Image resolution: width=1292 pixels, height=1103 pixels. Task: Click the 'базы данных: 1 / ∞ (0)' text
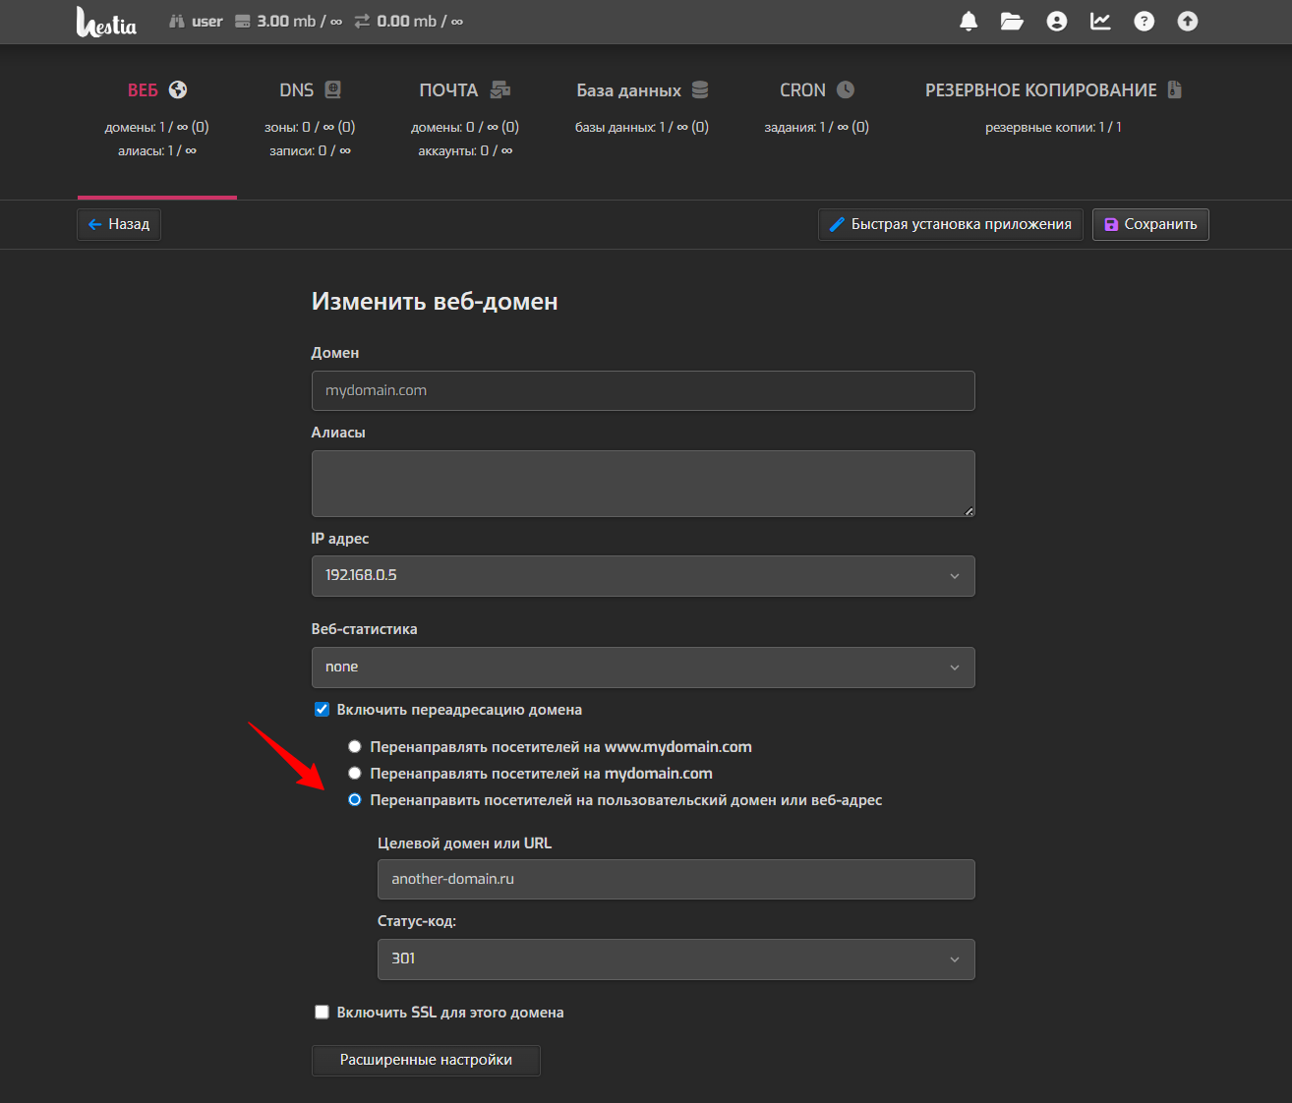coord(642,127)
